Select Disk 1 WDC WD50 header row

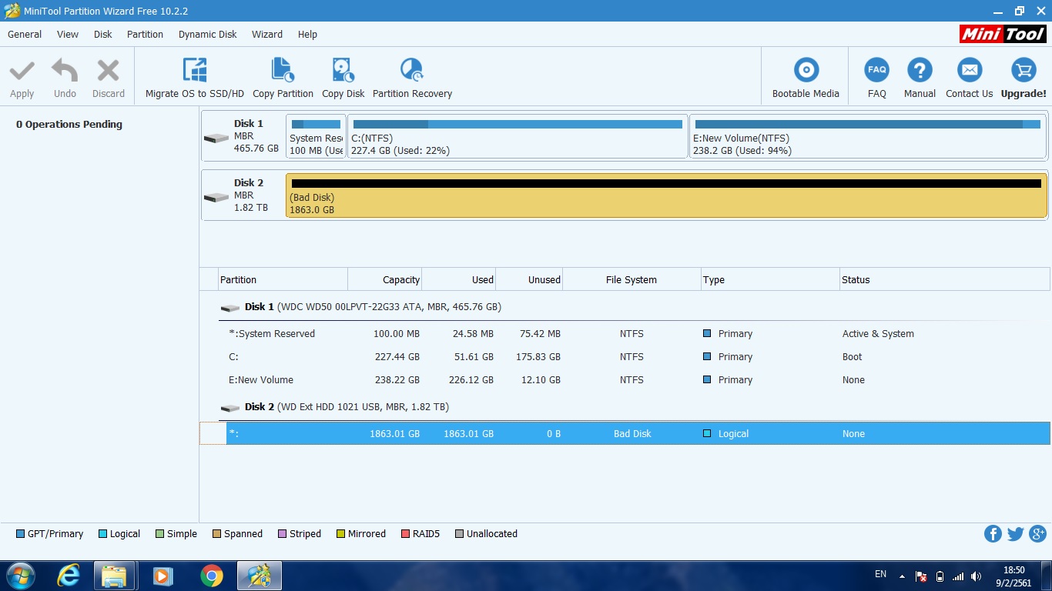click(634, 307)
